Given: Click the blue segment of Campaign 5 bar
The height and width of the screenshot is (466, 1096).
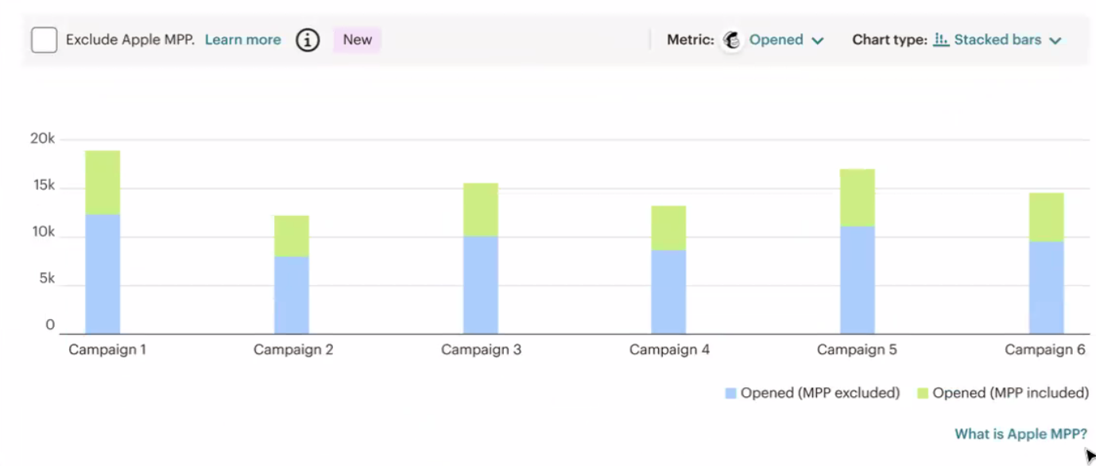Looking at the screenshot, I should [858, 279].
